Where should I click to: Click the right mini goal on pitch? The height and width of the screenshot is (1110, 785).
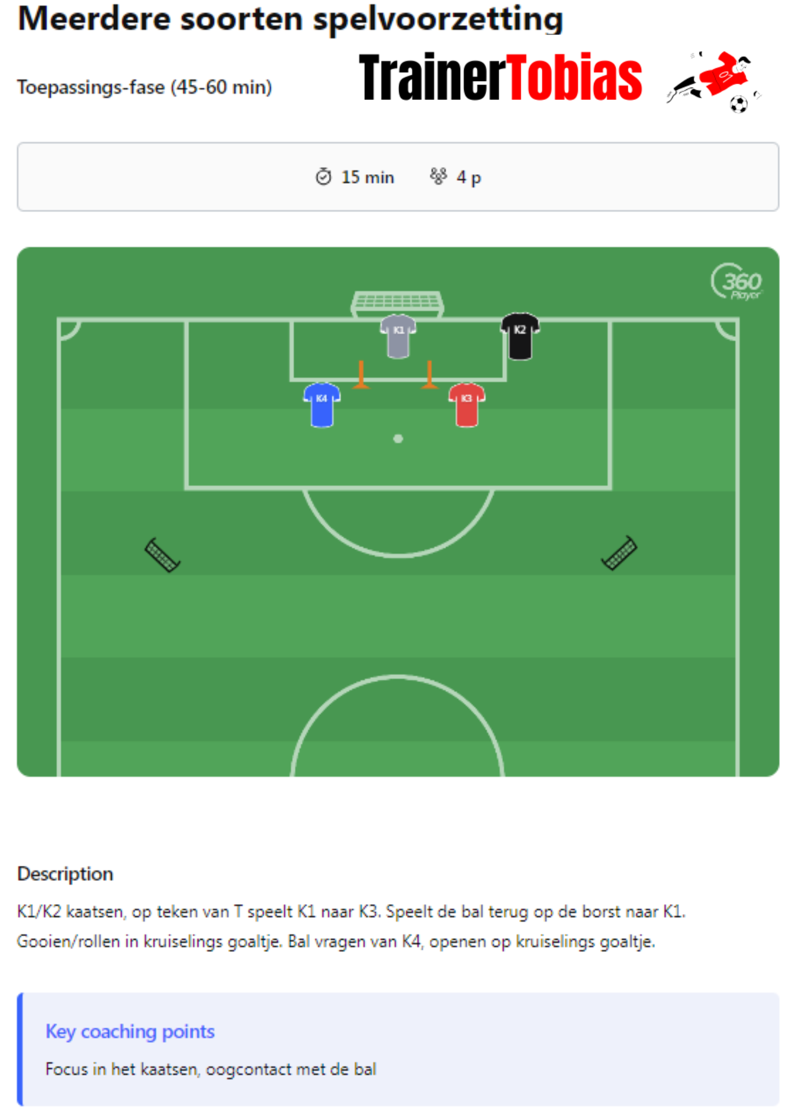(x=619, y=553)
